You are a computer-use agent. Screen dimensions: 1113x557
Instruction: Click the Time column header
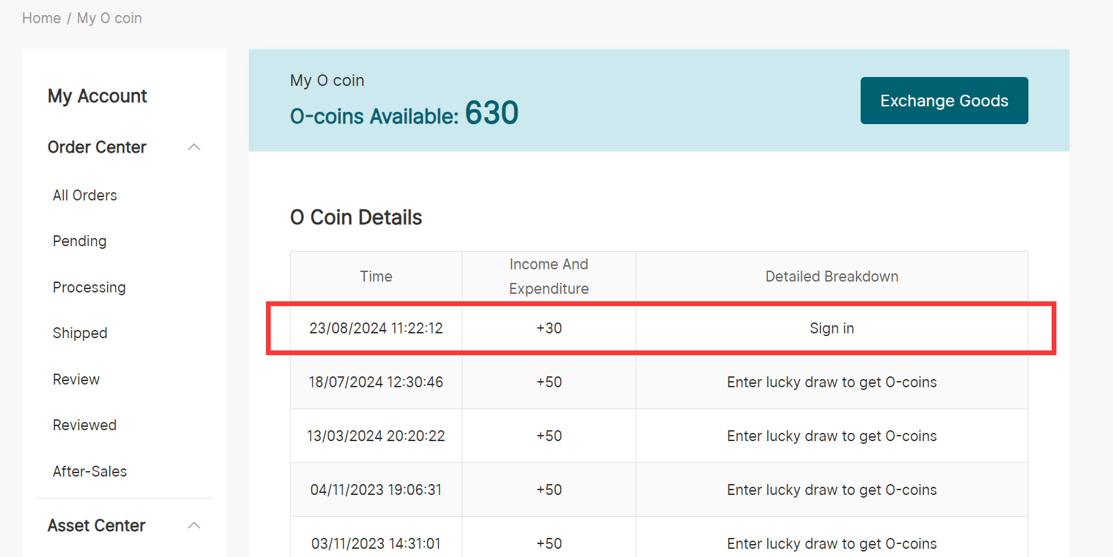376,277
